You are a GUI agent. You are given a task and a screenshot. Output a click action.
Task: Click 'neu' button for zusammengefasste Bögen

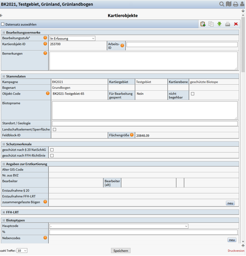pyautogui.click(x=230, y=203)
